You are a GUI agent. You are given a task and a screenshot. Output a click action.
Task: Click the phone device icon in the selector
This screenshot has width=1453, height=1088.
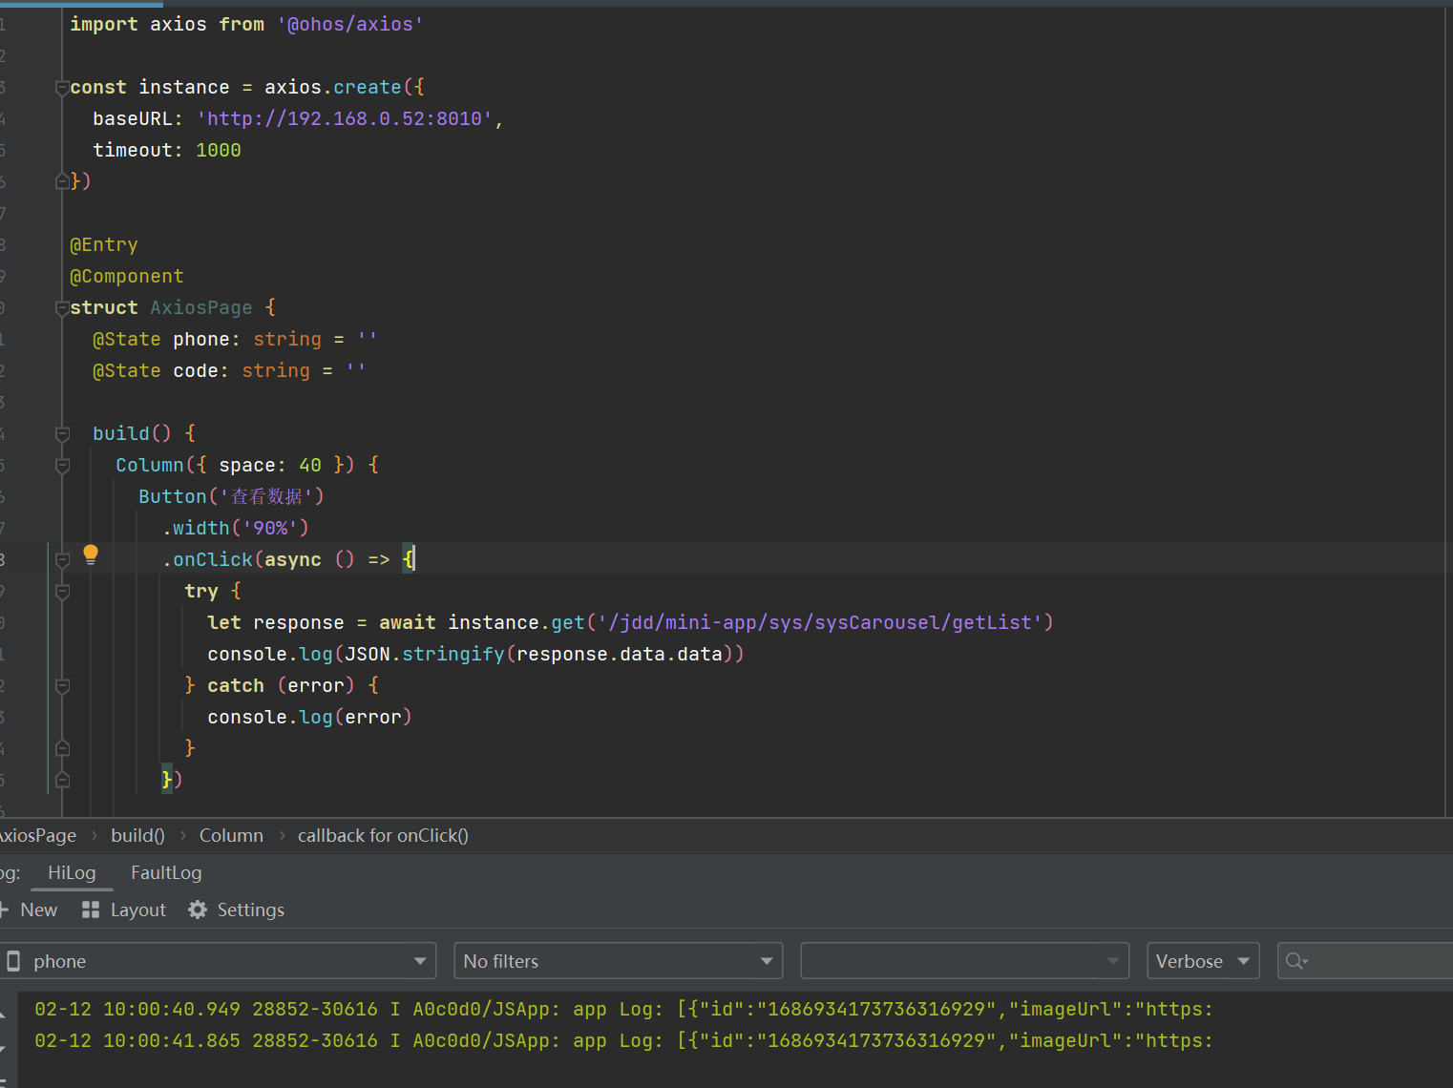pos(13,961)
